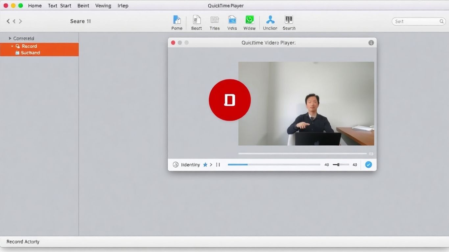
Task: Click the blue checkmark confirm button
Action: tap(368, 164)
